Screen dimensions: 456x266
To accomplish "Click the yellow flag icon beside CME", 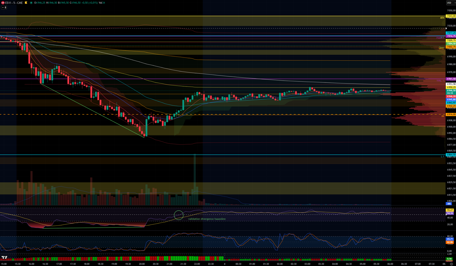I will pyautogui.click(x=26, y=3).
